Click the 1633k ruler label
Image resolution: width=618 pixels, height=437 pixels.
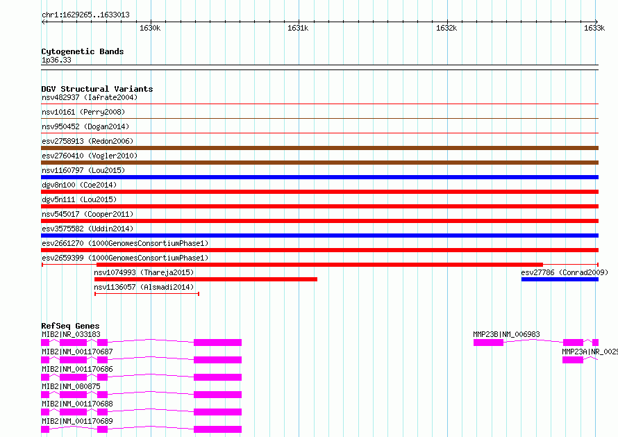point(594,28)
